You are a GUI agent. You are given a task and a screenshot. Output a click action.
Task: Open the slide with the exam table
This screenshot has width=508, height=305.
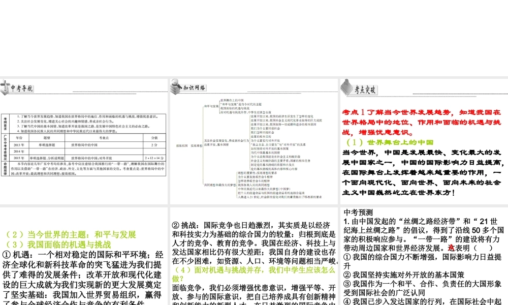[84, 141]
